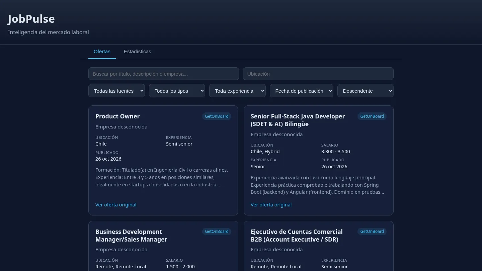Click the Business Development Manager/Sales Manager title
482x271 pixels.
pyautogui.click(x=131, y=236)
